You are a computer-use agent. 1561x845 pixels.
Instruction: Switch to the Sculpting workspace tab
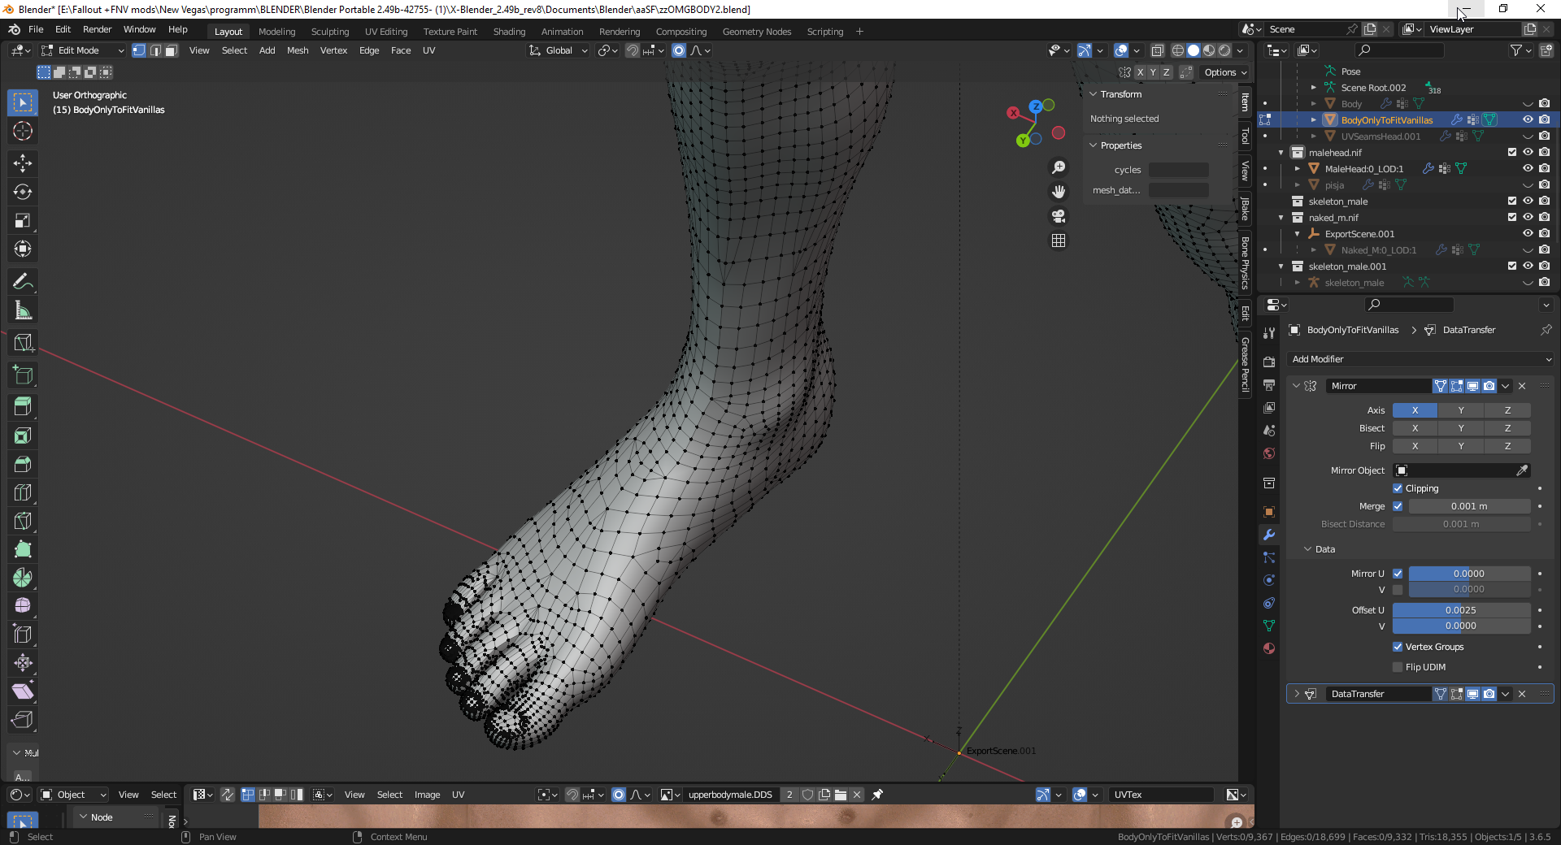tap(330, 32)
